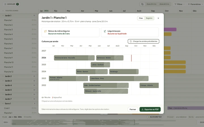Expand the Jardin 2 group
204x127 pixels.
[3, 76]
